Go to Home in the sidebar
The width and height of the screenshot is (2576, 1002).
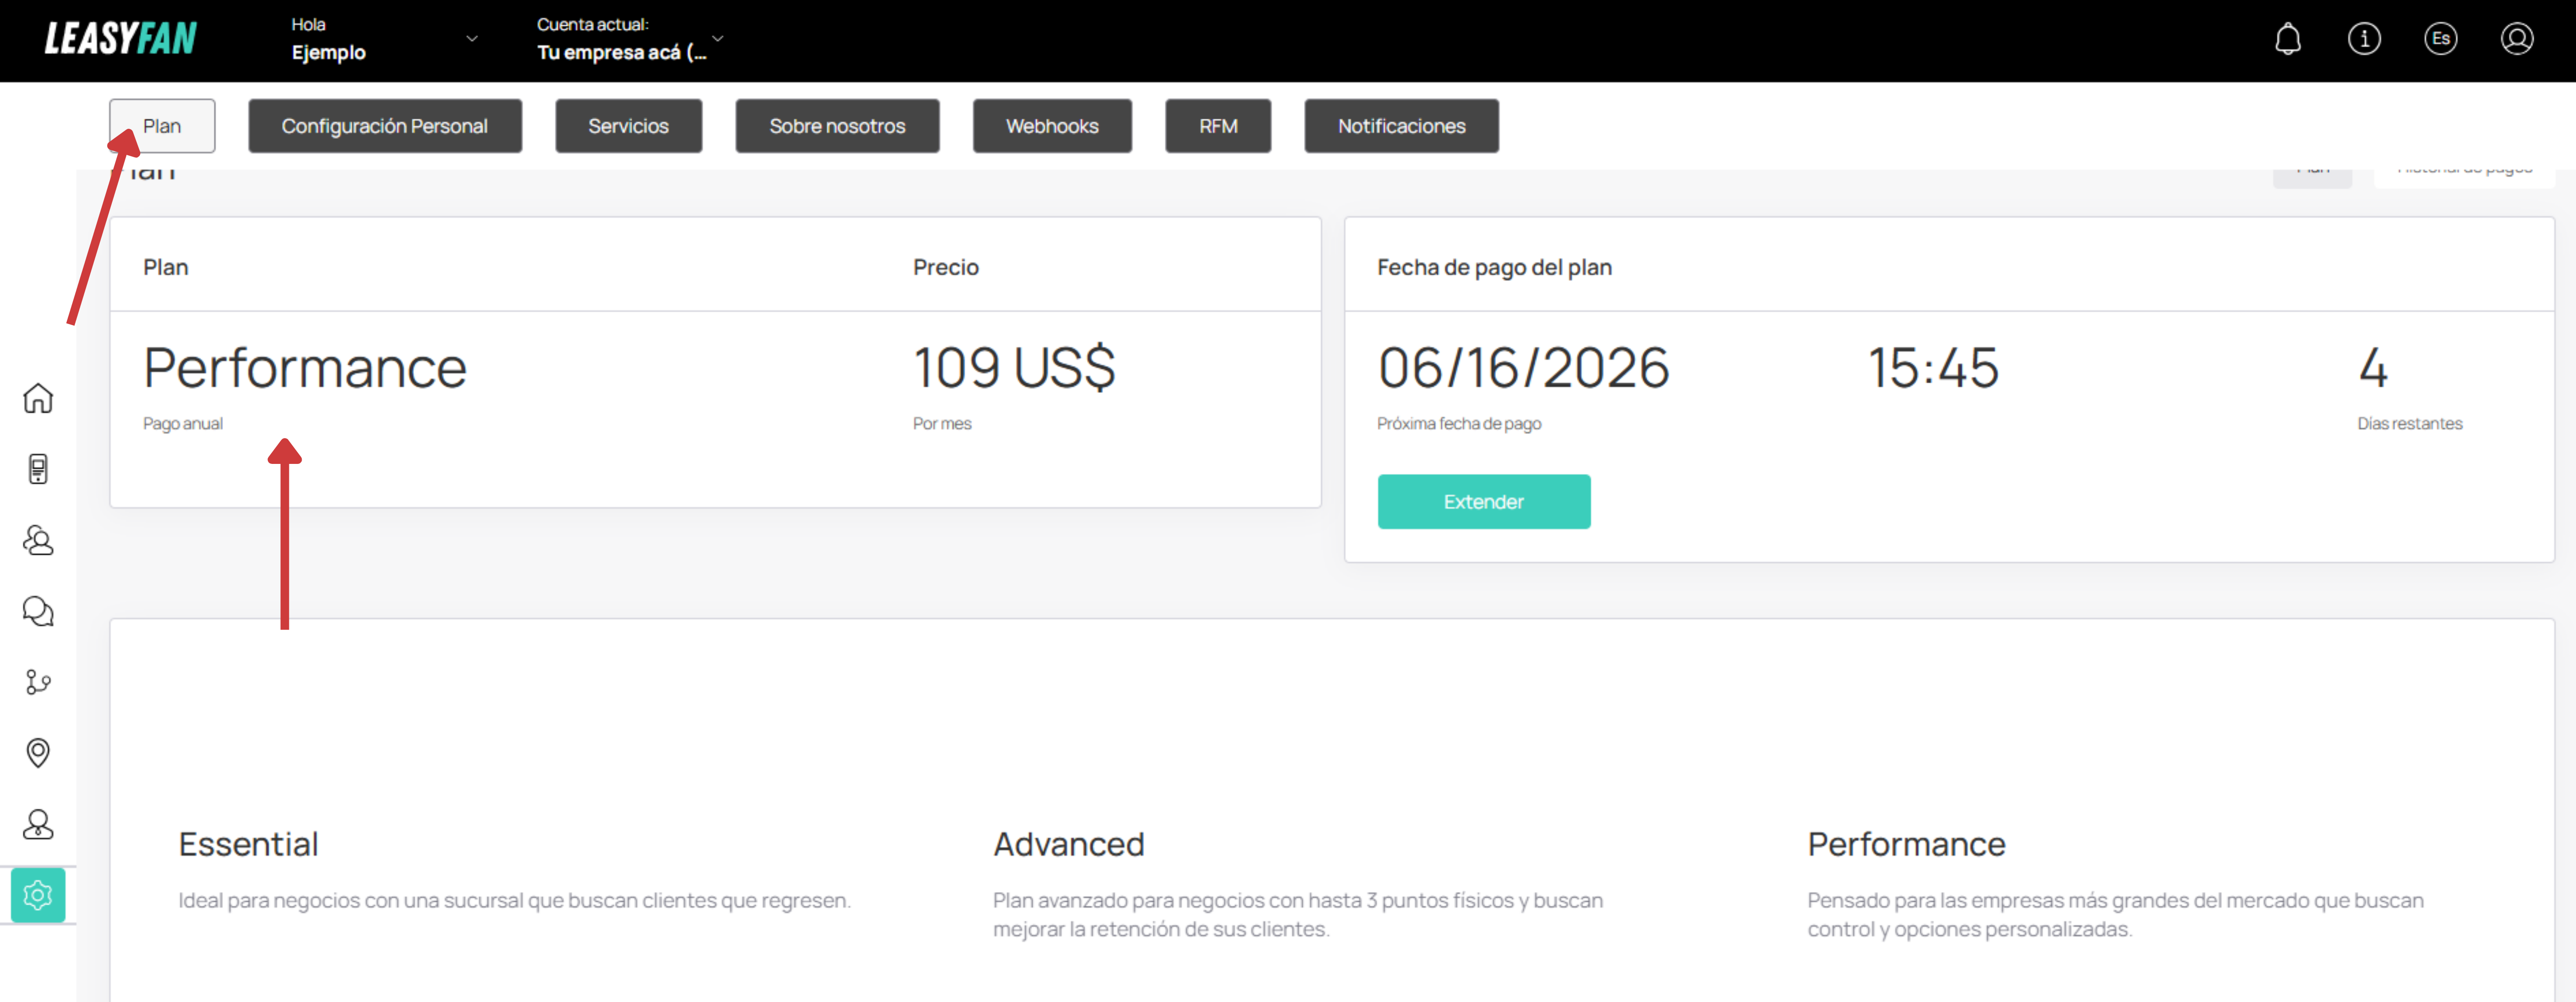pos(38,398)
